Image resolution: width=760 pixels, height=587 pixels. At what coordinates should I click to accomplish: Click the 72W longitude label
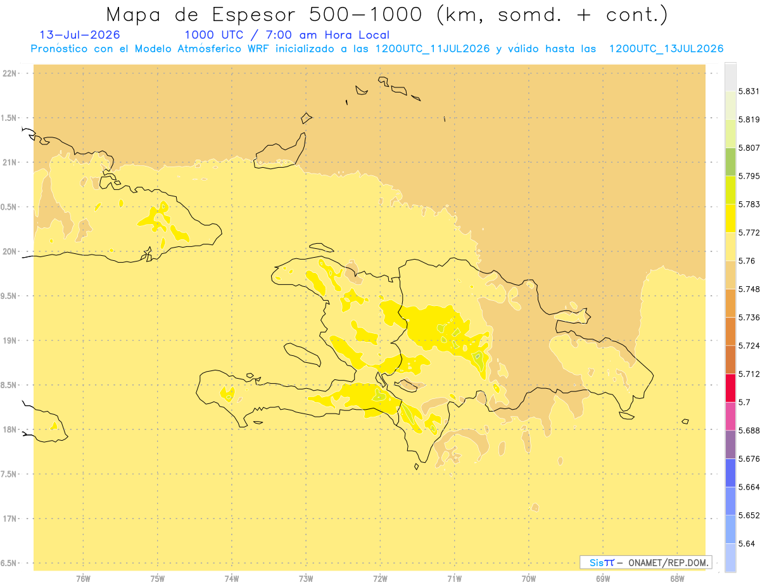click(380, 578)
